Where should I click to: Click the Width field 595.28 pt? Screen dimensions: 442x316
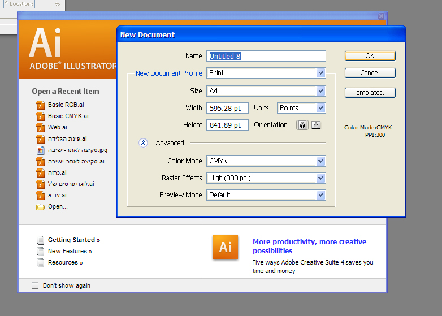point(227,108)
